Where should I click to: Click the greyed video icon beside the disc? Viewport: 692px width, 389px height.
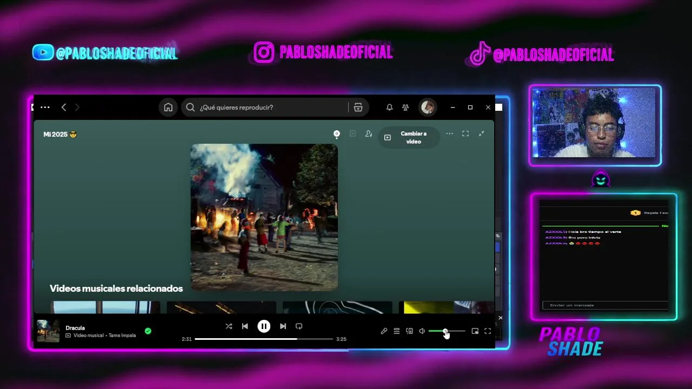(352, 133)
